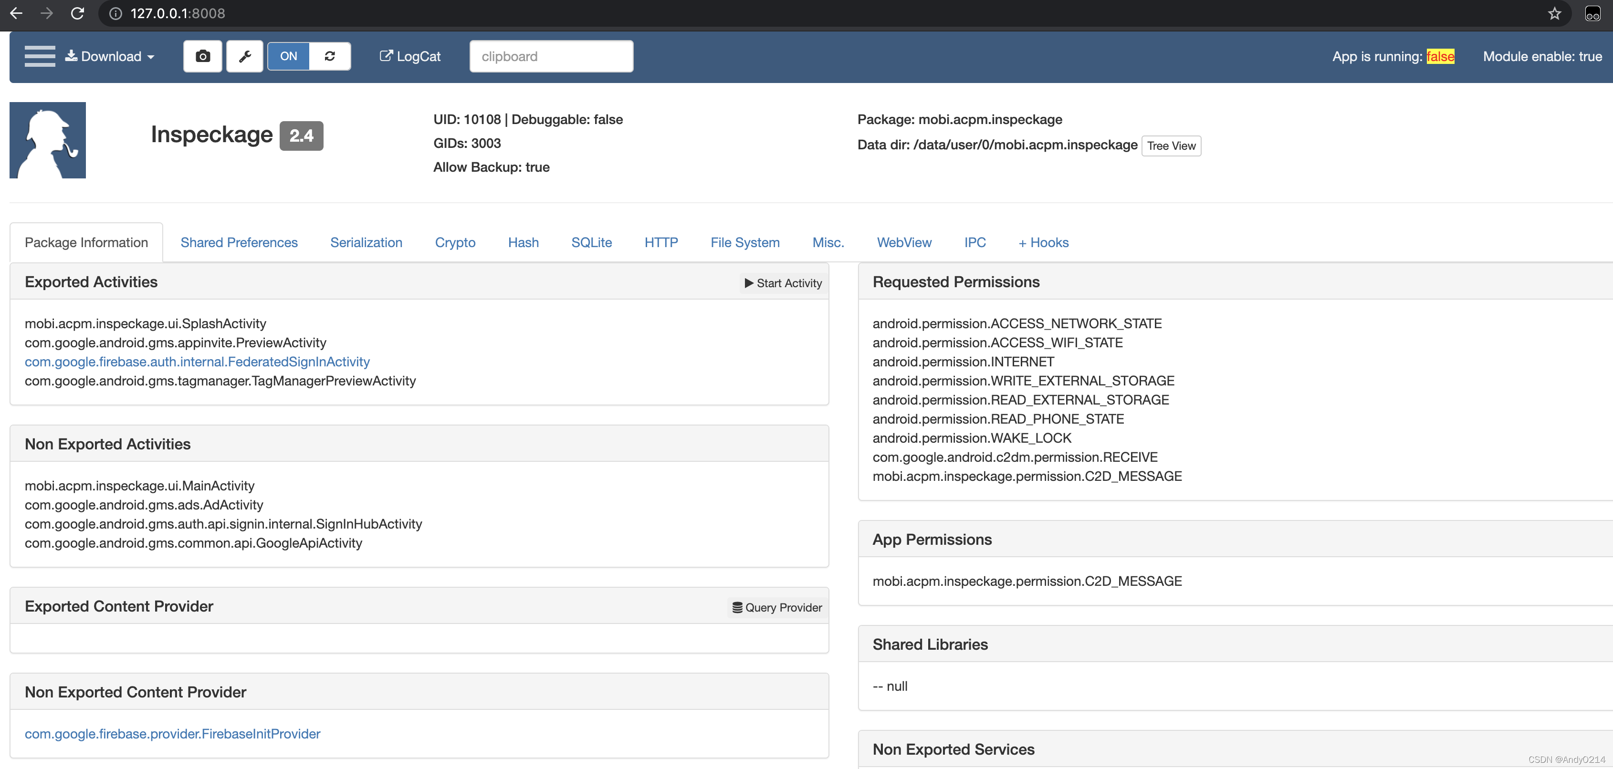Click the Query Provider button
The image size is (1613, 769).
[777, 607]
